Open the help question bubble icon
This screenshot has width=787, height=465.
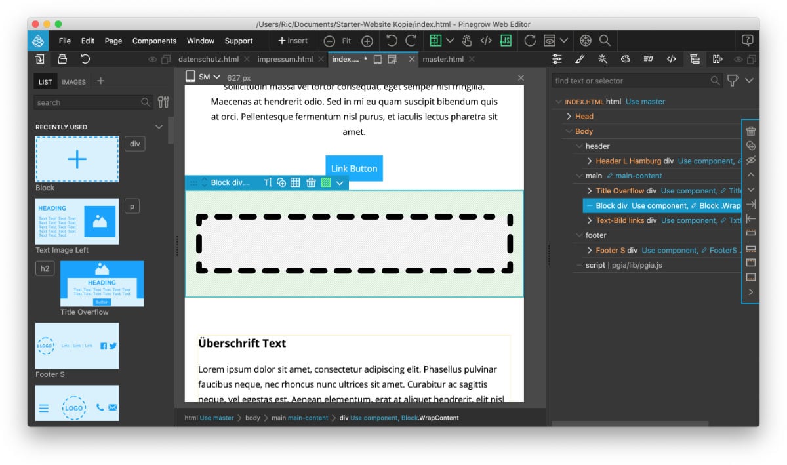tap(747, 41)
